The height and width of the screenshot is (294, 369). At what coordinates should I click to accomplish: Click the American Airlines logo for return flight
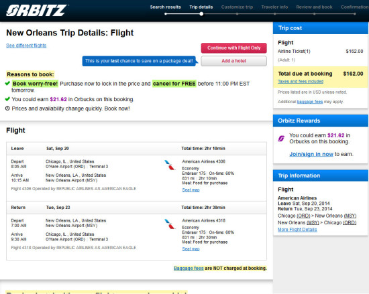(170, 224)
